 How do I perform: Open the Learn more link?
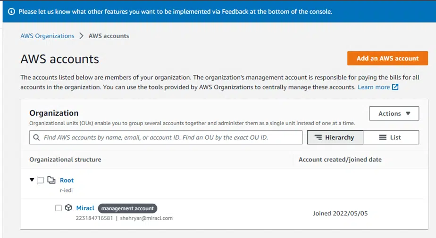(374, 87)
